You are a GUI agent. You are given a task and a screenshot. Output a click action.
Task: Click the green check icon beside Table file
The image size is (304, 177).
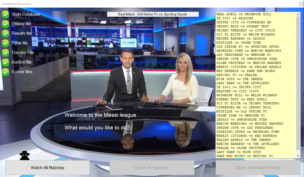click(6, 43)
